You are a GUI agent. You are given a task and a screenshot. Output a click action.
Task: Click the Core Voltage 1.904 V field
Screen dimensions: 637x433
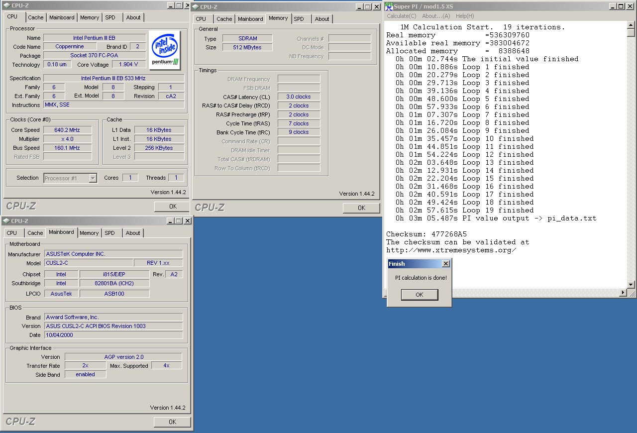coord(129,65)
